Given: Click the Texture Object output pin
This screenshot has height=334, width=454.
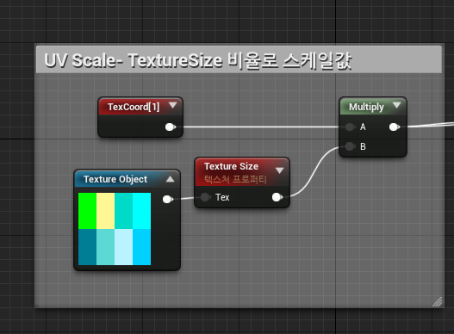Looking at the screenshot, I should [168, 199].
